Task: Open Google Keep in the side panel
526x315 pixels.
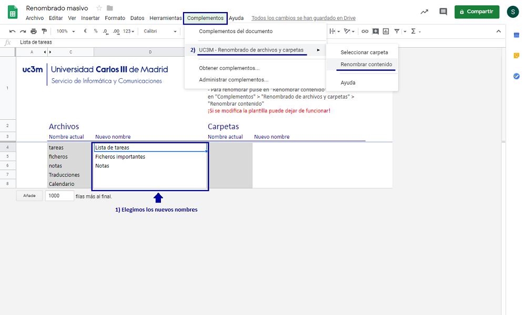Action: [517, 56]
